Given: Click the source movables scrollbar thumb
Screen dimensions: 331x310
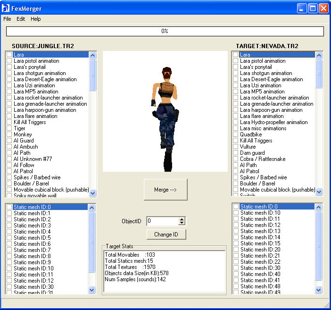Looking at the screenshot, I should point(92,75).
